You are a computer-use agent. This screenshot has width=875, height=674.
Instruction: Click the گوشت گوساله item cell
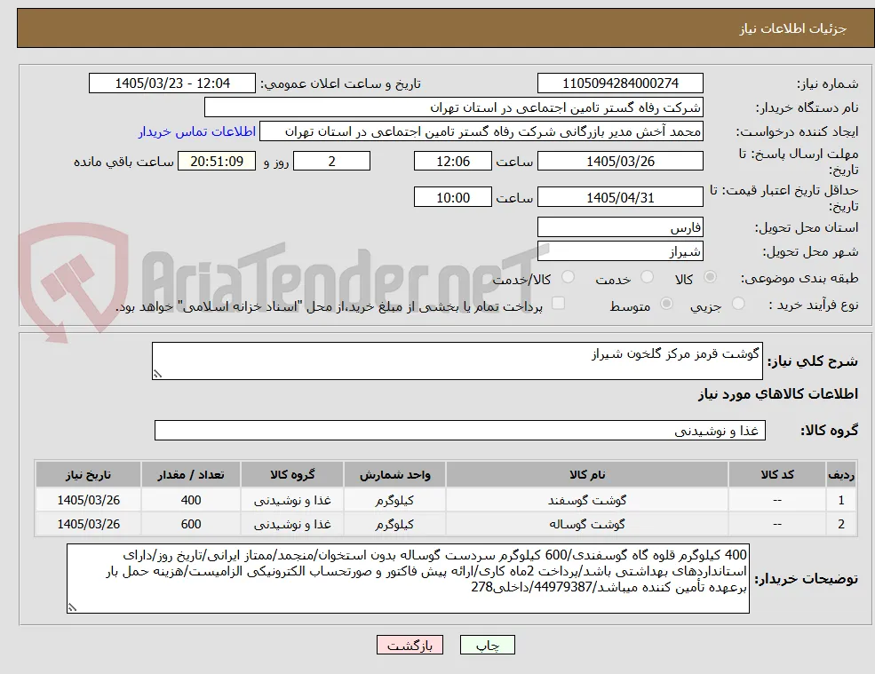587,525
